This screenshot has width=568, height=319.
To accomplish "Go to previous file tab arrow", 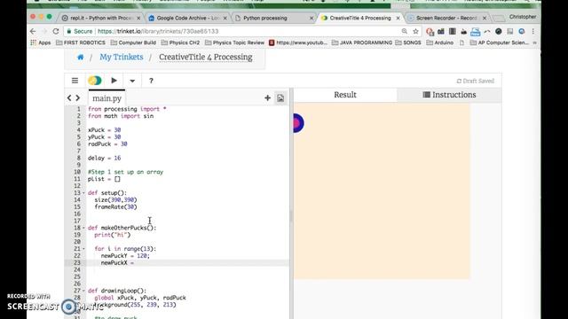I will point(69,97).
